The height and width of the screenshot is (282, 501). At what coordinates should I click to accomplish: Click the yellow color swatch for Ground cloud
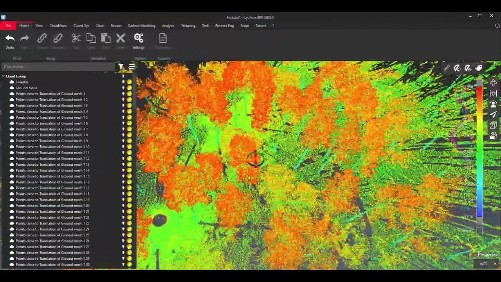[x=129, y=88]
